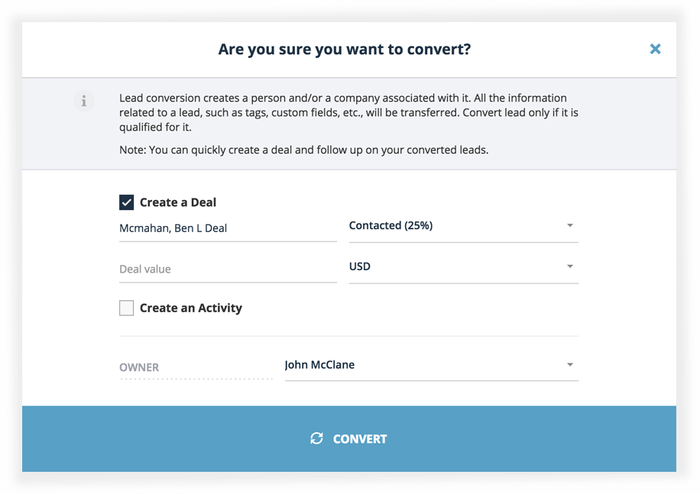The height and width of the screenshot is (494, 700).
Task: Click the circular arrows icon beside CONVERT
Action: coord(316,438)
